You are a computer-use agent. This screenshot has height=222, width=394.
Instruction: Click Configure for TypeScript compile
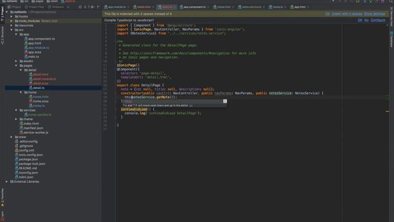(377, 20)
